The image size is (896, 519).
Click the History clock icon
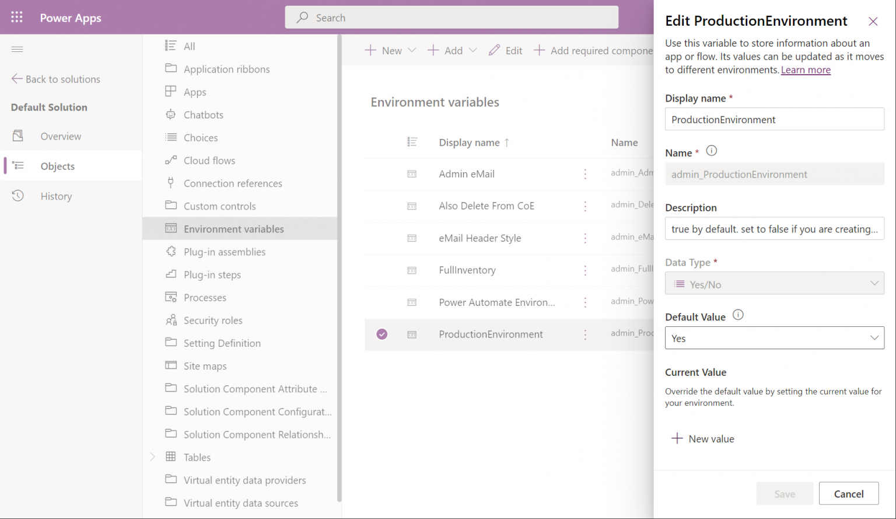tap(18, 196)
